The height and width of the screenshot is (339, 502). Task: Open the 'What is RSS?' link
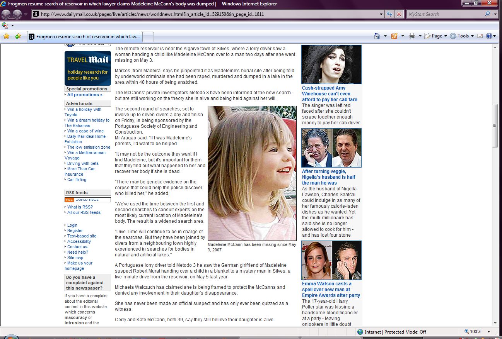[x=80, y=207]
